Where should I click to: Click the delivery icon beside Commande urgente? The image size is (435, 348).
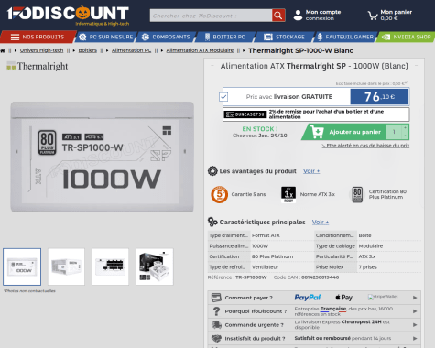[216, 325]
